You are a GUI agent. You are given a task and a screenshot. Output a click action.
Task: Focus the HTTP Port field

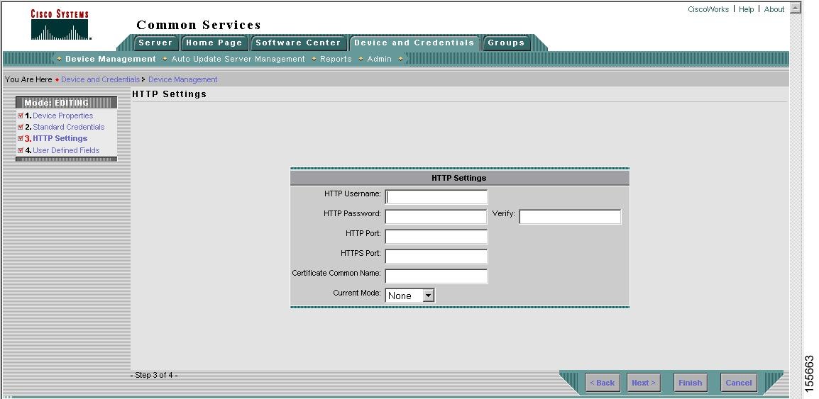click(x=436, y=236)
